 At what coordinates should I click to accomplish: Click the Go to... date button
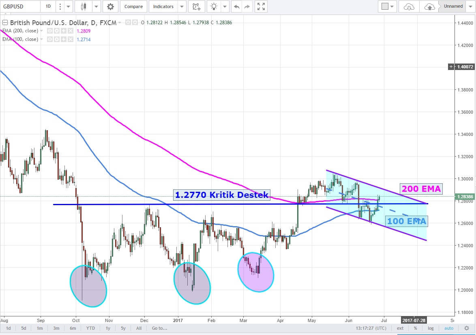point(159,328)
